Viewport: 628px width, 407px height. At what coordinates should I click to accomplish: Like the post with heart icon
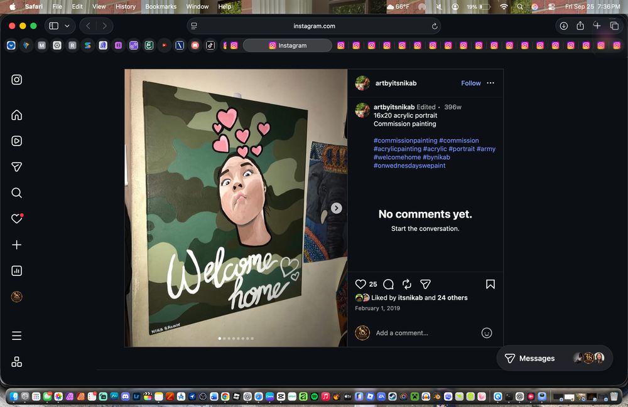click(360, 284)
